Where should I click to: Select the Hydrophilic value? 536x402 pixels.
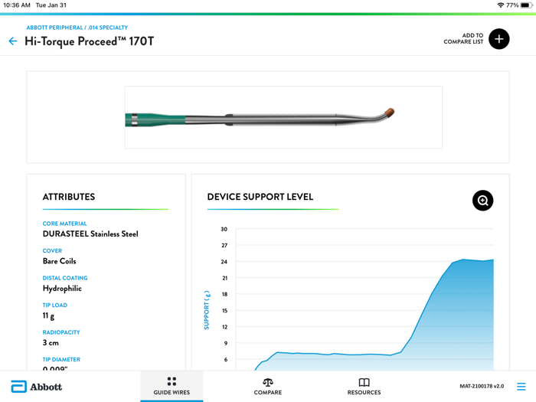point(62,289)
